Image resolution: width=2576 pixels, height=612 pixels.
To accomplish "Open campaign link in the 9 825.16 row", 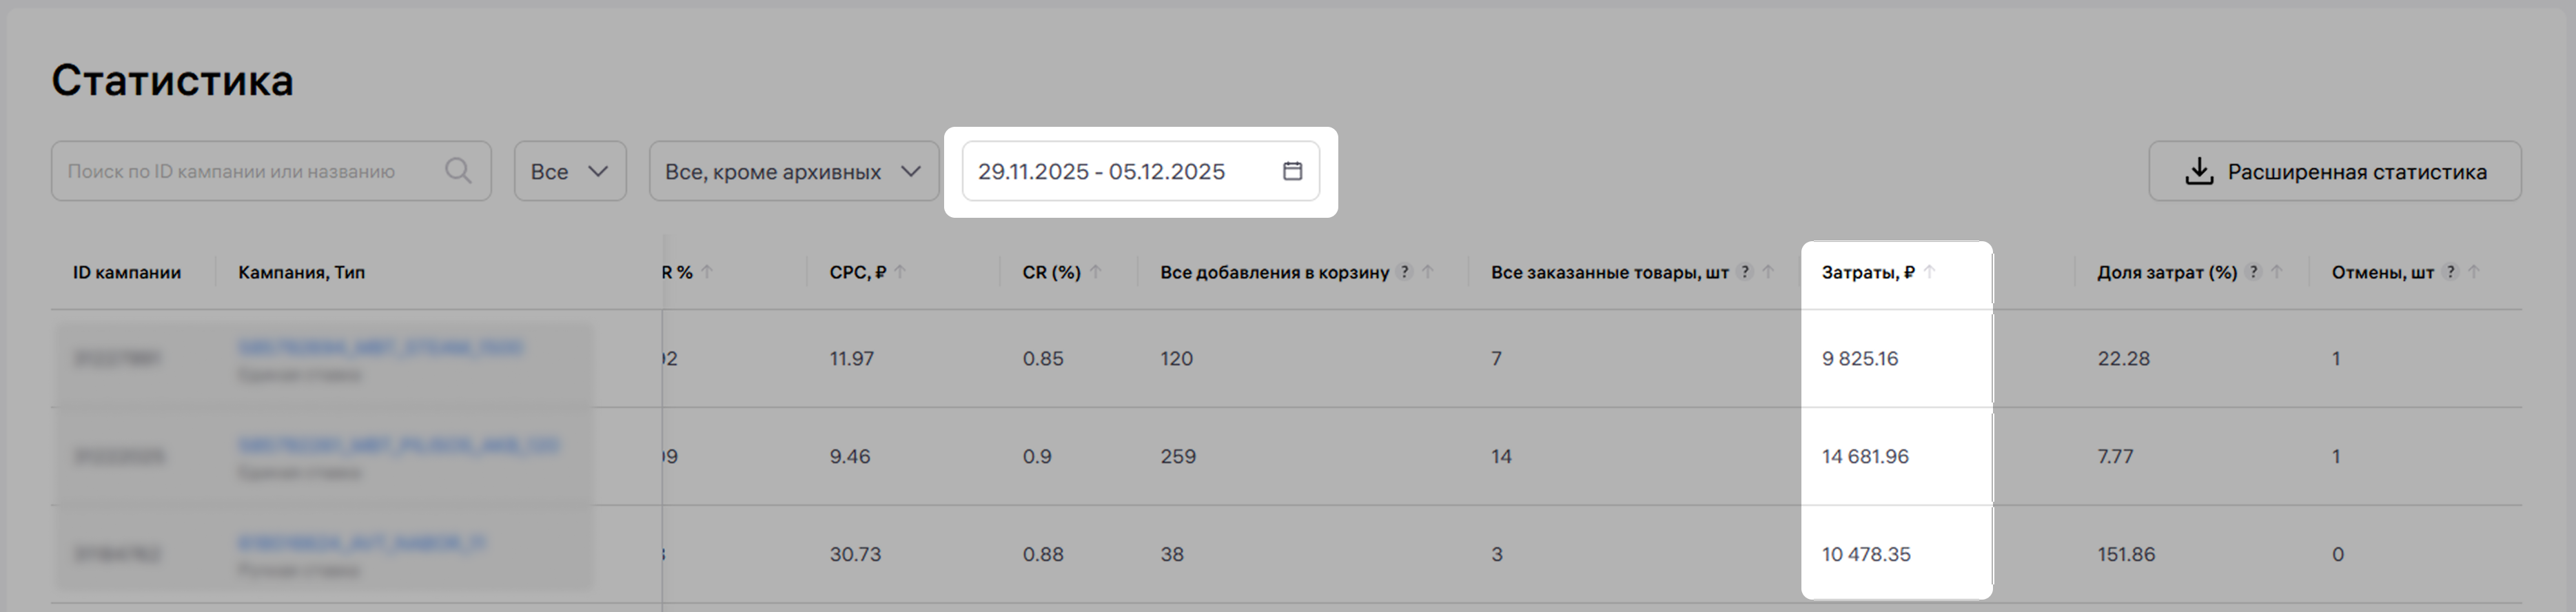I will pyautogui.click(x=380, y=348).
